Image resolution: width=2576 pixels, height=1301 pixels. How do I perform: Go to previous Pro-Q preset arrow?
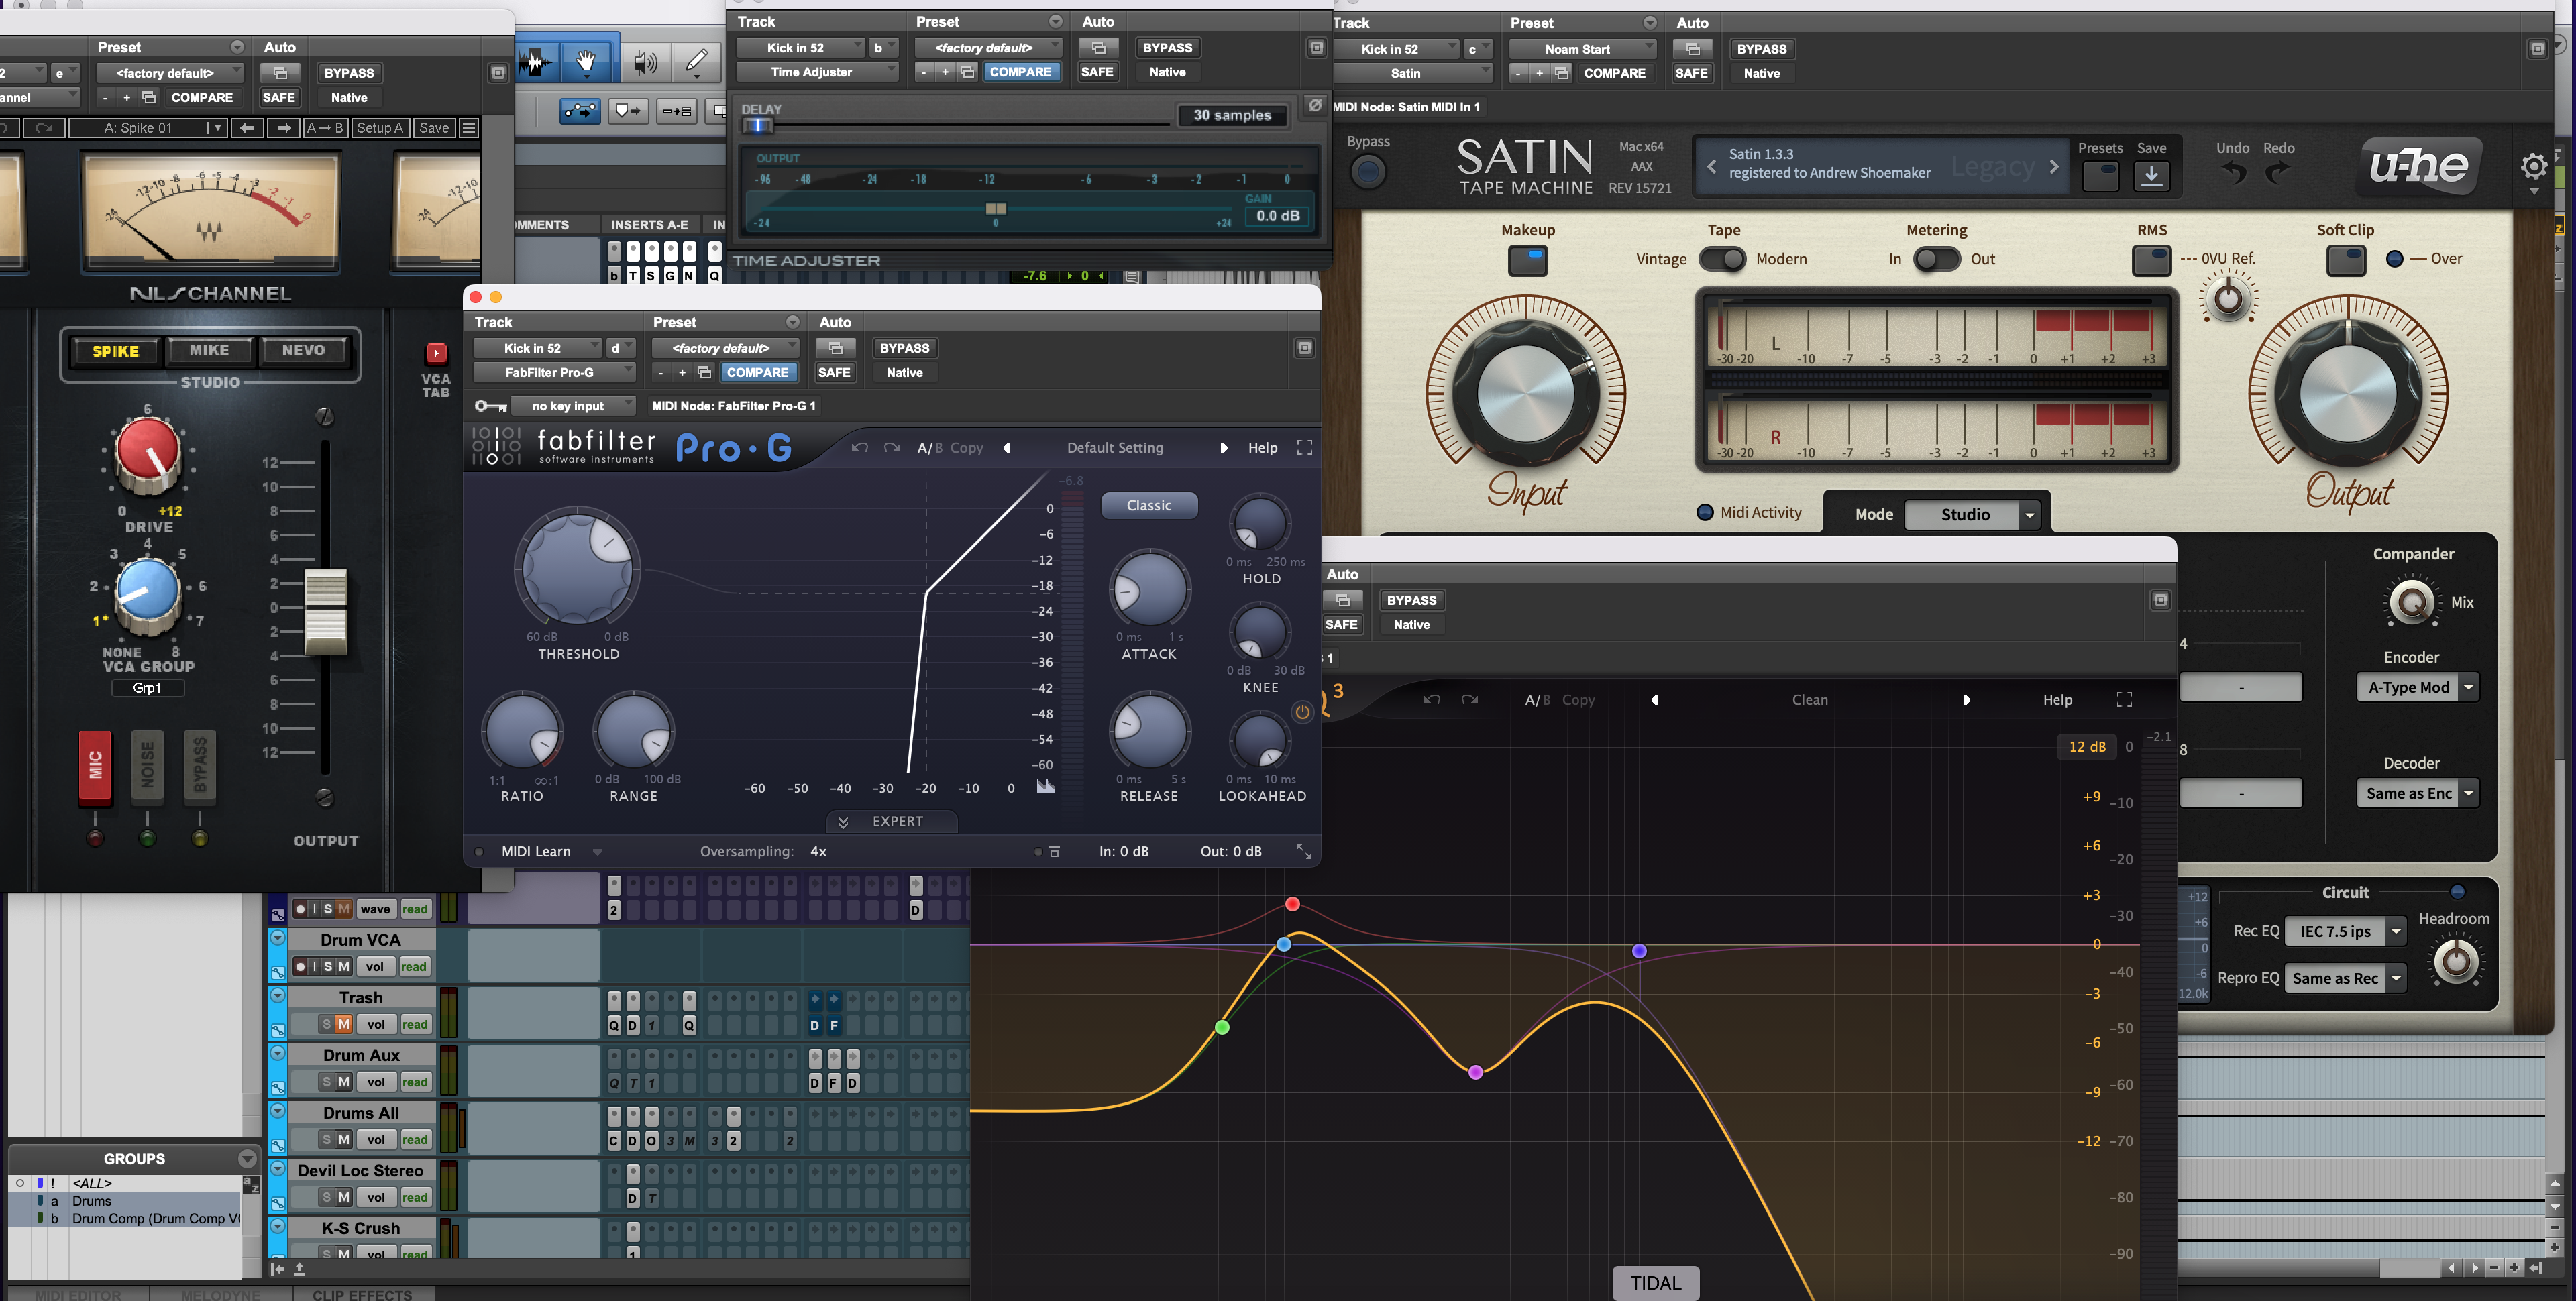pyautogui.click(x=1655, y=700)
